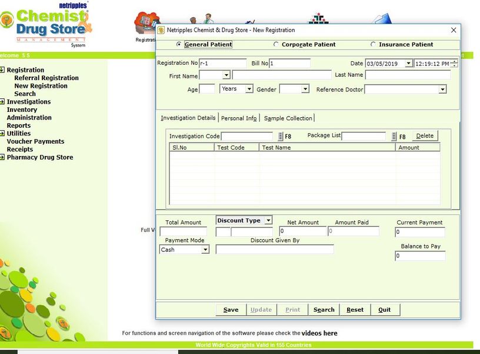Click the 'Test Code' column header

(x=236, y=147)
